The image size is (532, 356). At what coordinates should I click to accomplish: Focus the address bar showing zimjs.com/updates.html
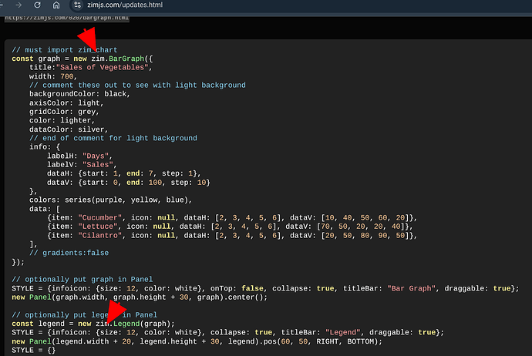125,5
